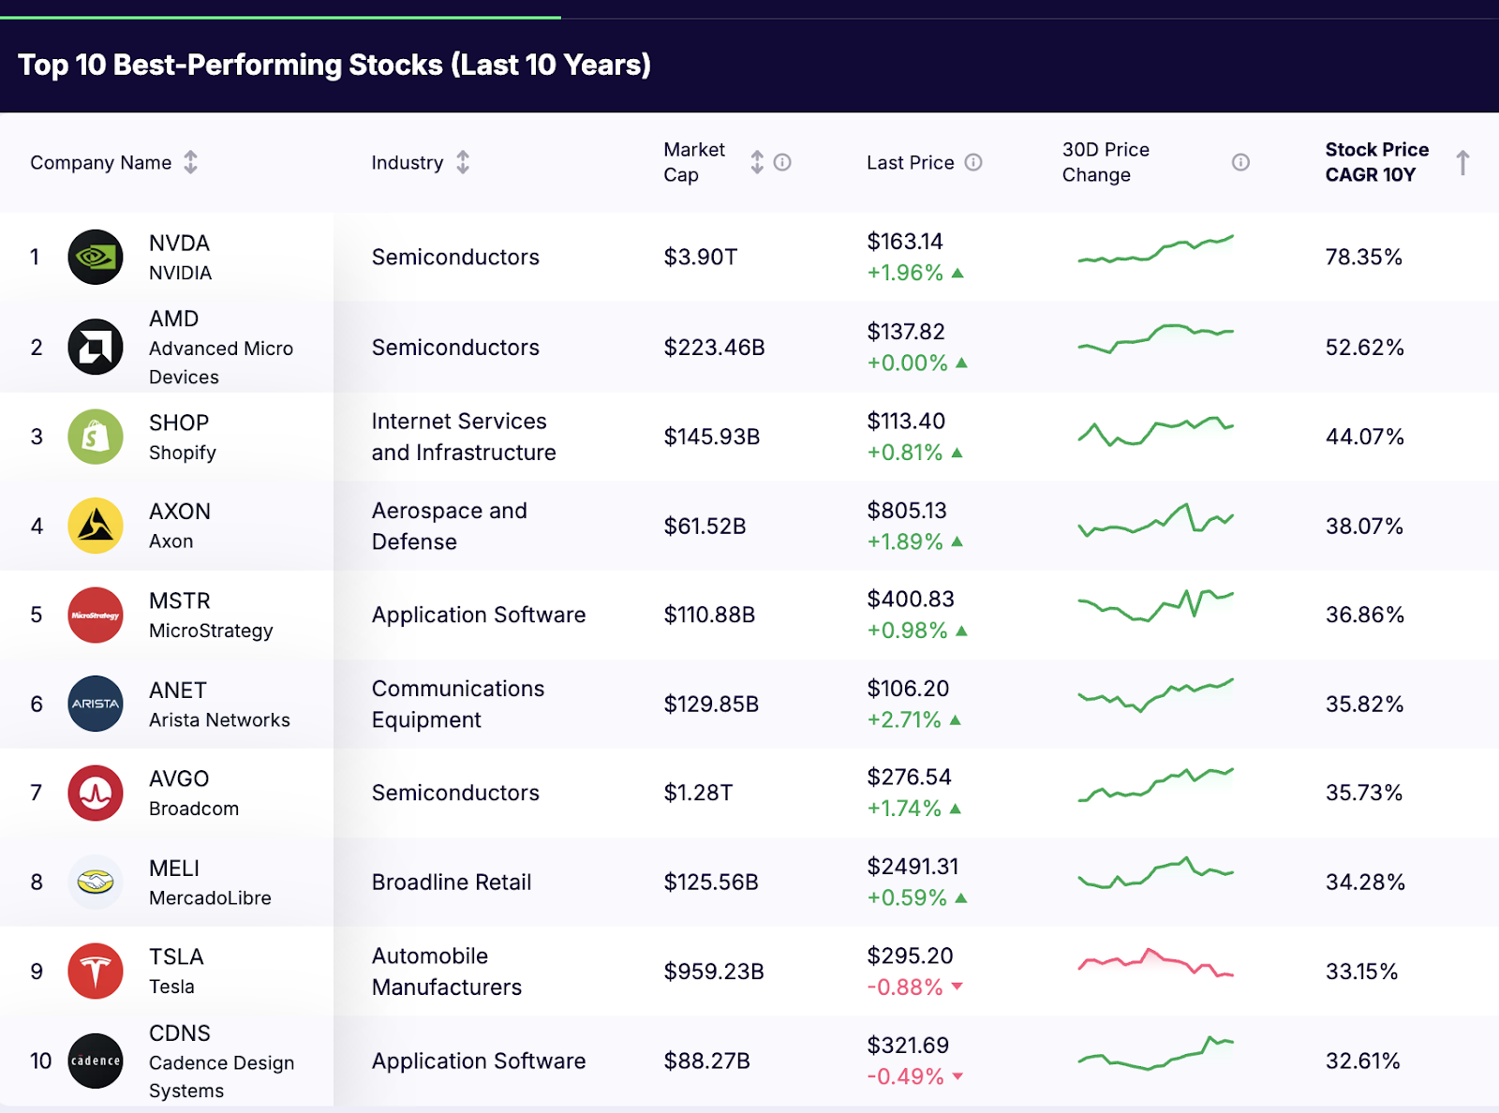This screenshot has width=1499, height=1113.
Task: Open Last Price info icon
Action: coord(973,162)
